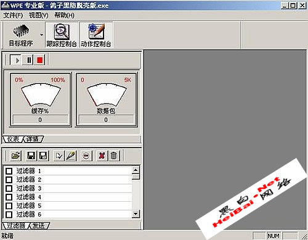Enable checkbox for 过滤器 5
The height and width of the screenshot is (240, 308).
(x=9, y=206)
